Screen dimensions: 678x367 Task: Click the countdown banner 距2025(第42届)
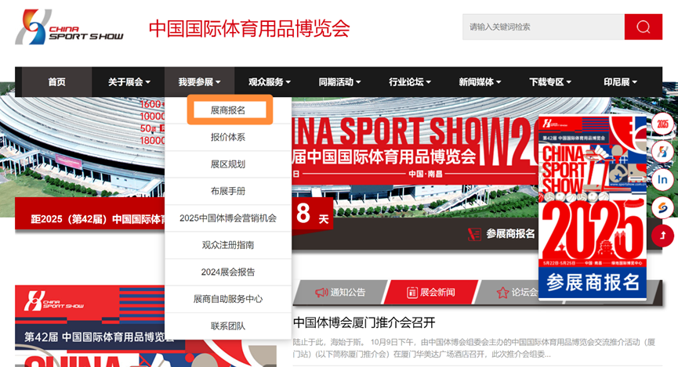(90, 214)
